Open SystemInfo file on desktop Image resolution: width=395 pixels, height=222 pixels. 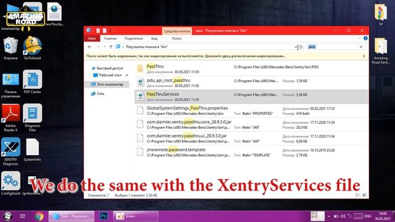32,150
